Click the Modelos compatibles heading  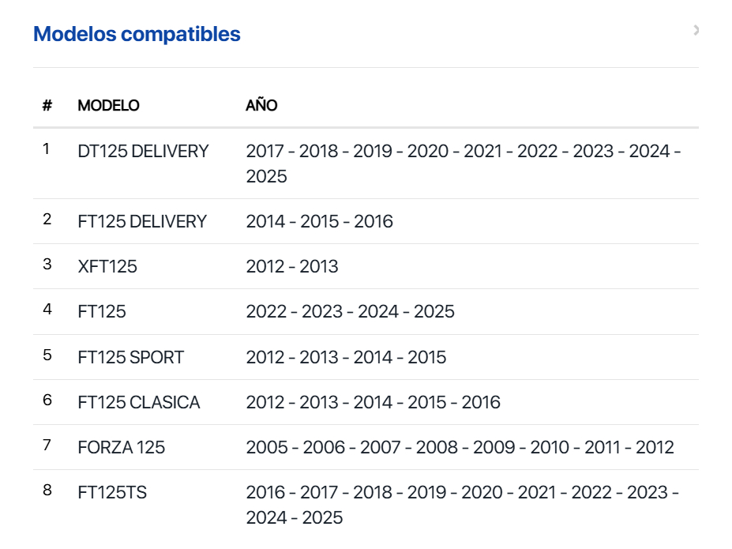pyautogui.click(x=137, y=34)
